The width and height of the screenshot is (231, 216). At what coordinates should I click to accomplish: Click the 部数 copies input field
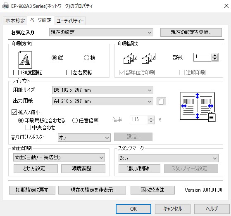202,57
